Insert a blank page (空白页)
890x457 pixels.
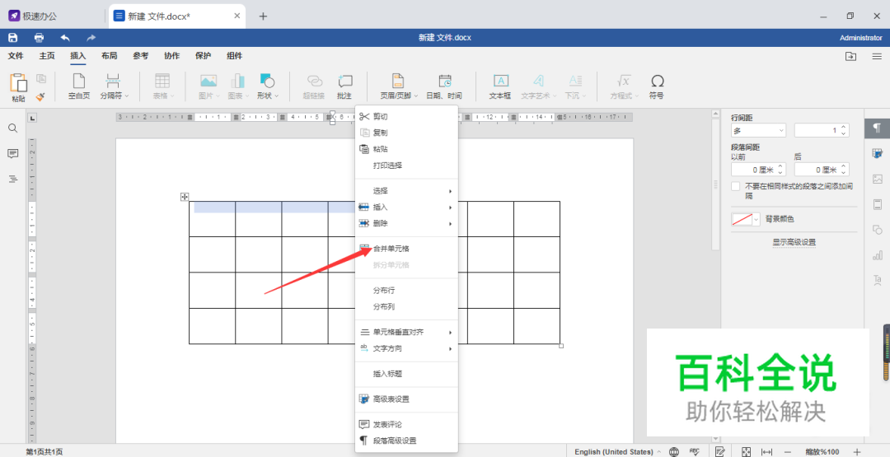click(78, 86)
